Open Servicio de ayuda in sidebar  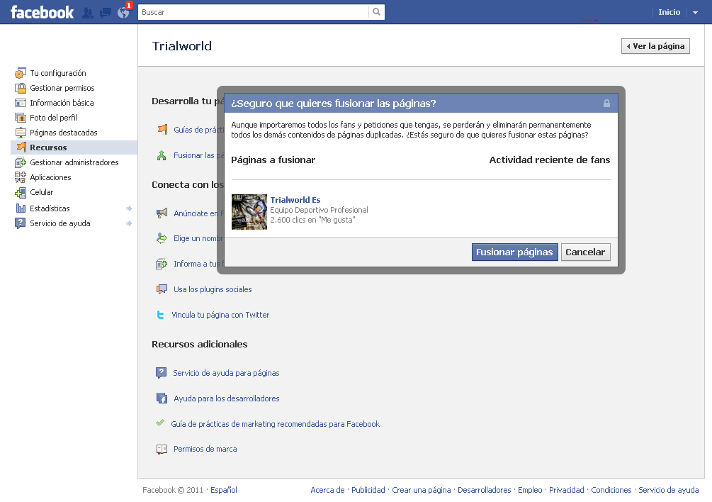pyautogui.click(x=60, y=223)
